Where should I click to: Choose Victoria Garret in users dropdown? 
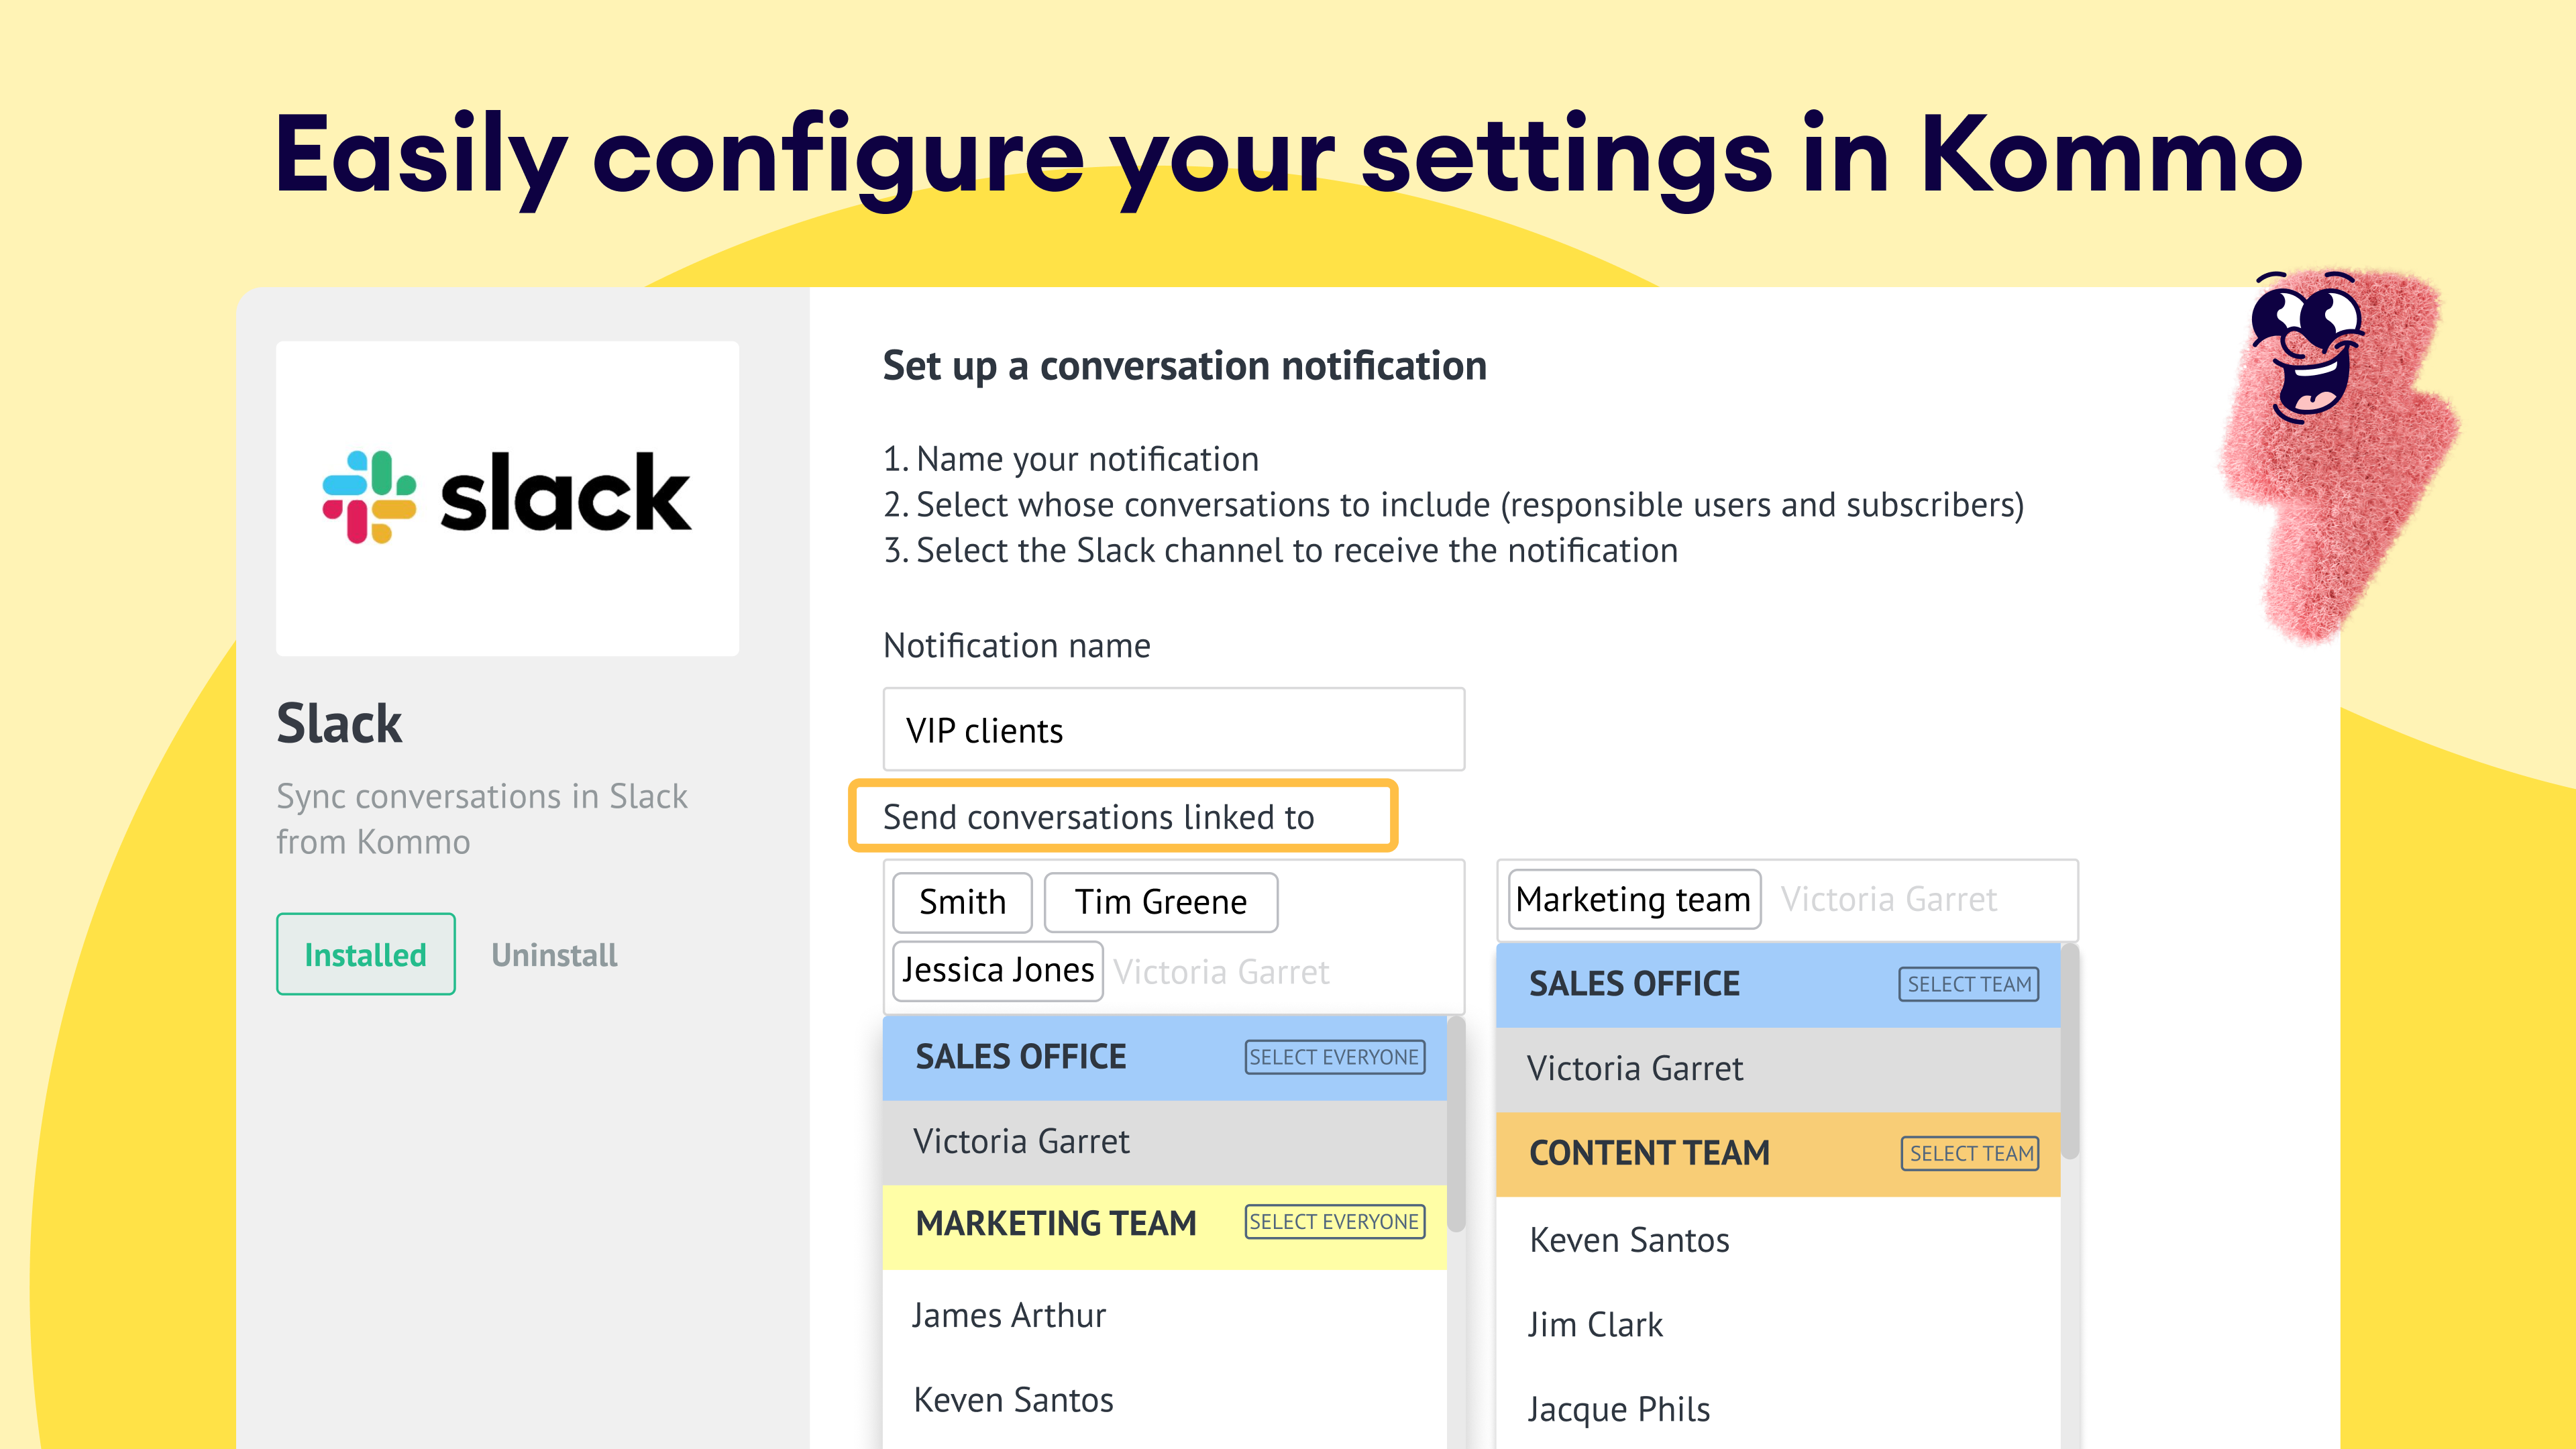point(1021,1141)
